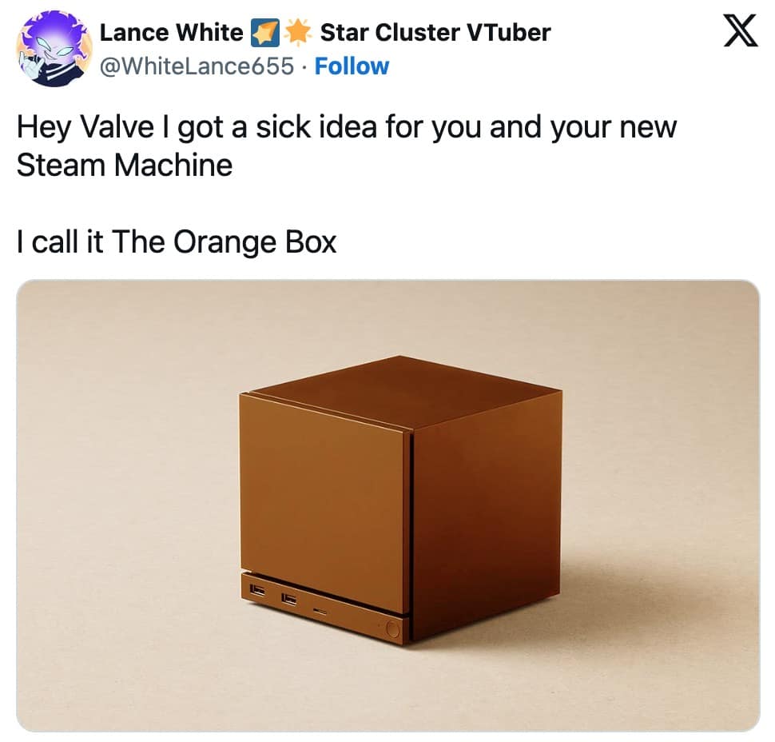Click the orange star emoji in name
Viewport: 775px width, 742px height.
pyautogui.click(x=297, y=33)
